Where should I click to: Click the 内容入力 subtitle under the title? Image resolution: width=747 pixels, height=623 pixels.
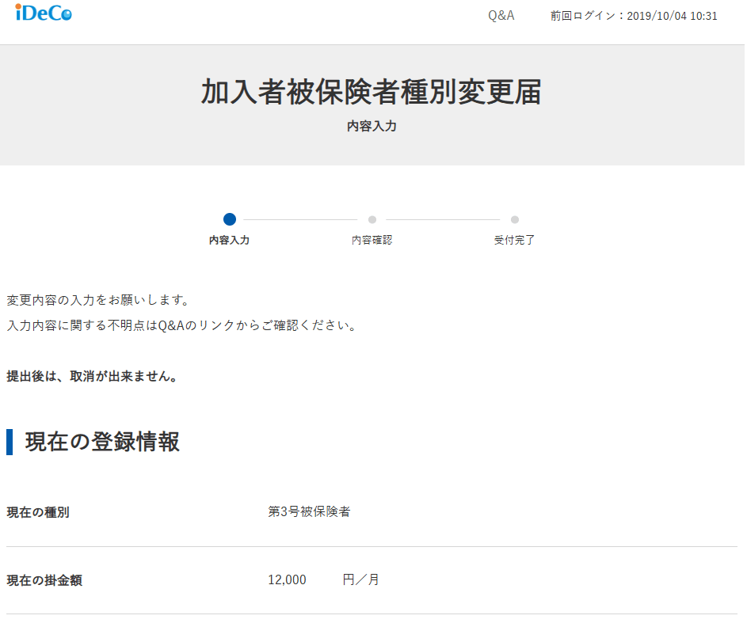[x=372, y=126]
